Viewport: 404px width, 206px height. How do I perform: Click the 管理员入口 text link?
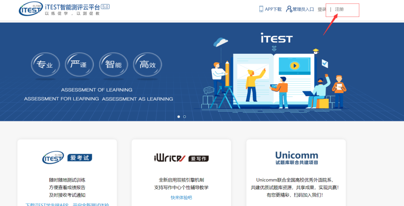pyautogui.click(x=303, y=9)
